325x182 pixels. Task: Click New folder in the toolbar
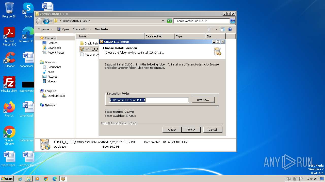(102, 29)
